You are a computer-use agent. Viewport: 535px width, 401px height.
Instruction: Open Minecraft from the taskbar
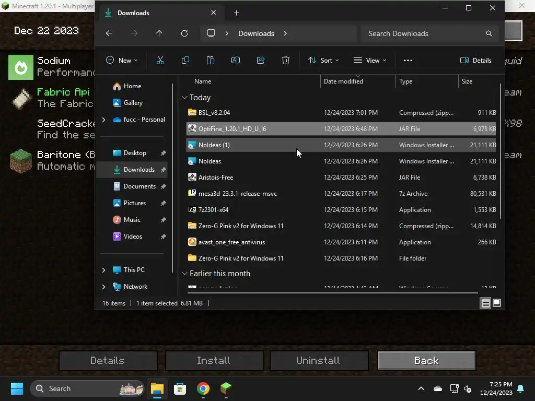pos(226,388)
